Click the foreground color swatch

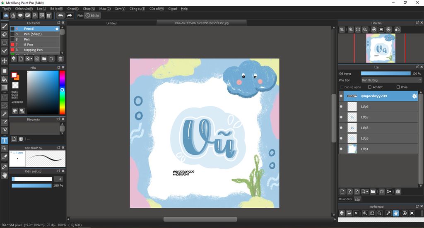14,75
